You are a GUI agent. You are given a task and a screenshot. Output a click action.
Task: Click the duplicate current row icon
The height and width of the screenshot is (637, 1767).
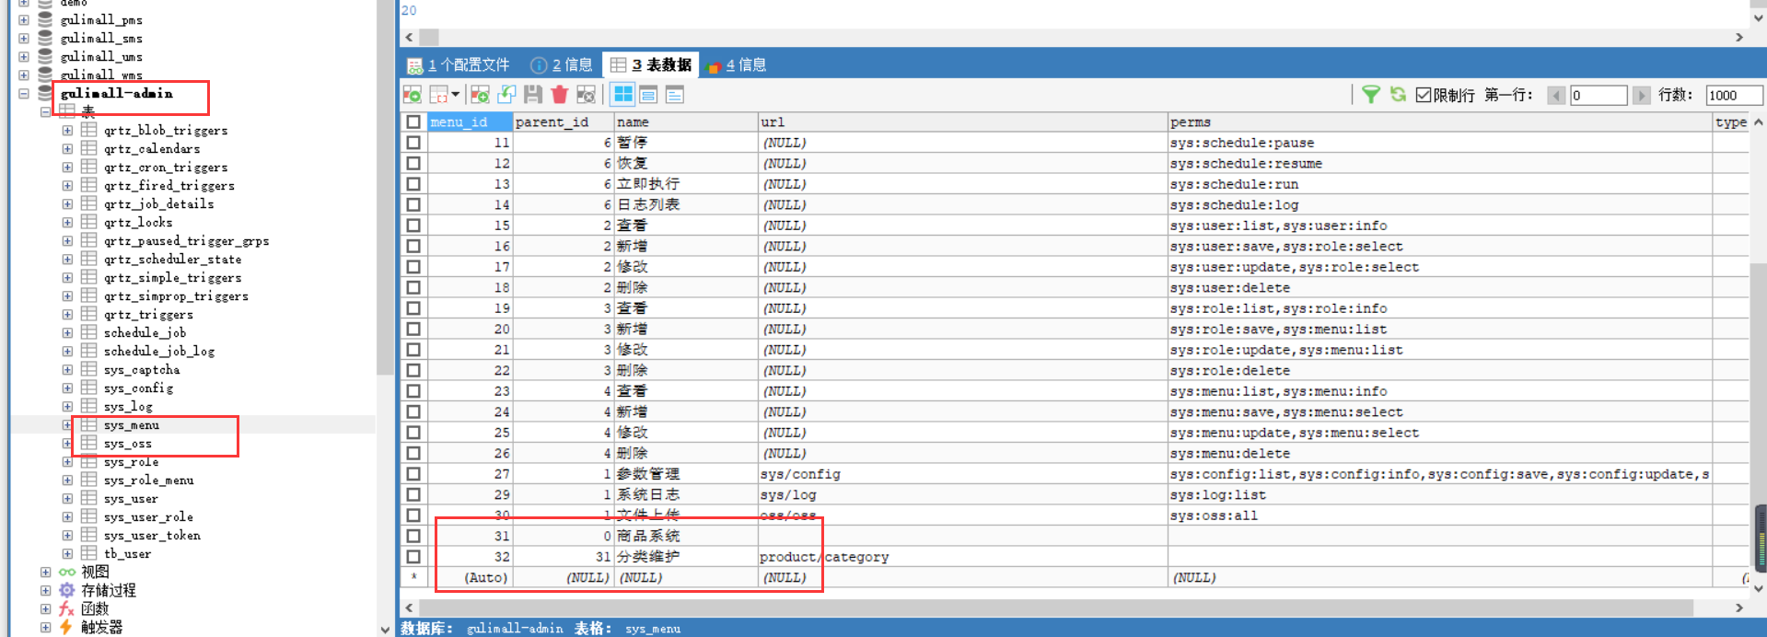pyautogui.click(x=506, y=94)
